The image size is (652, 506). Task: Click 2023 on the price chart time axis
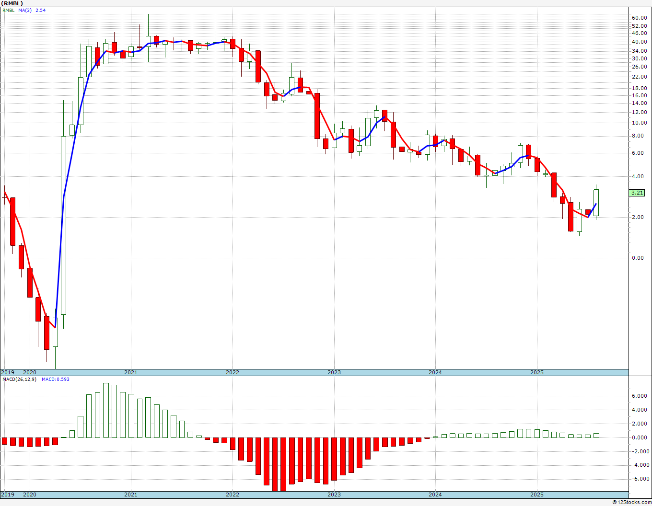click(334, 372)
